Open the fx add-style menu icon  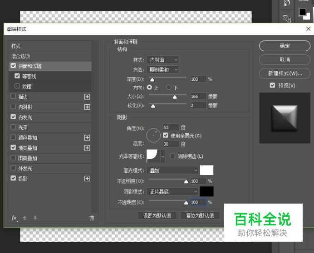click(14, 218)
